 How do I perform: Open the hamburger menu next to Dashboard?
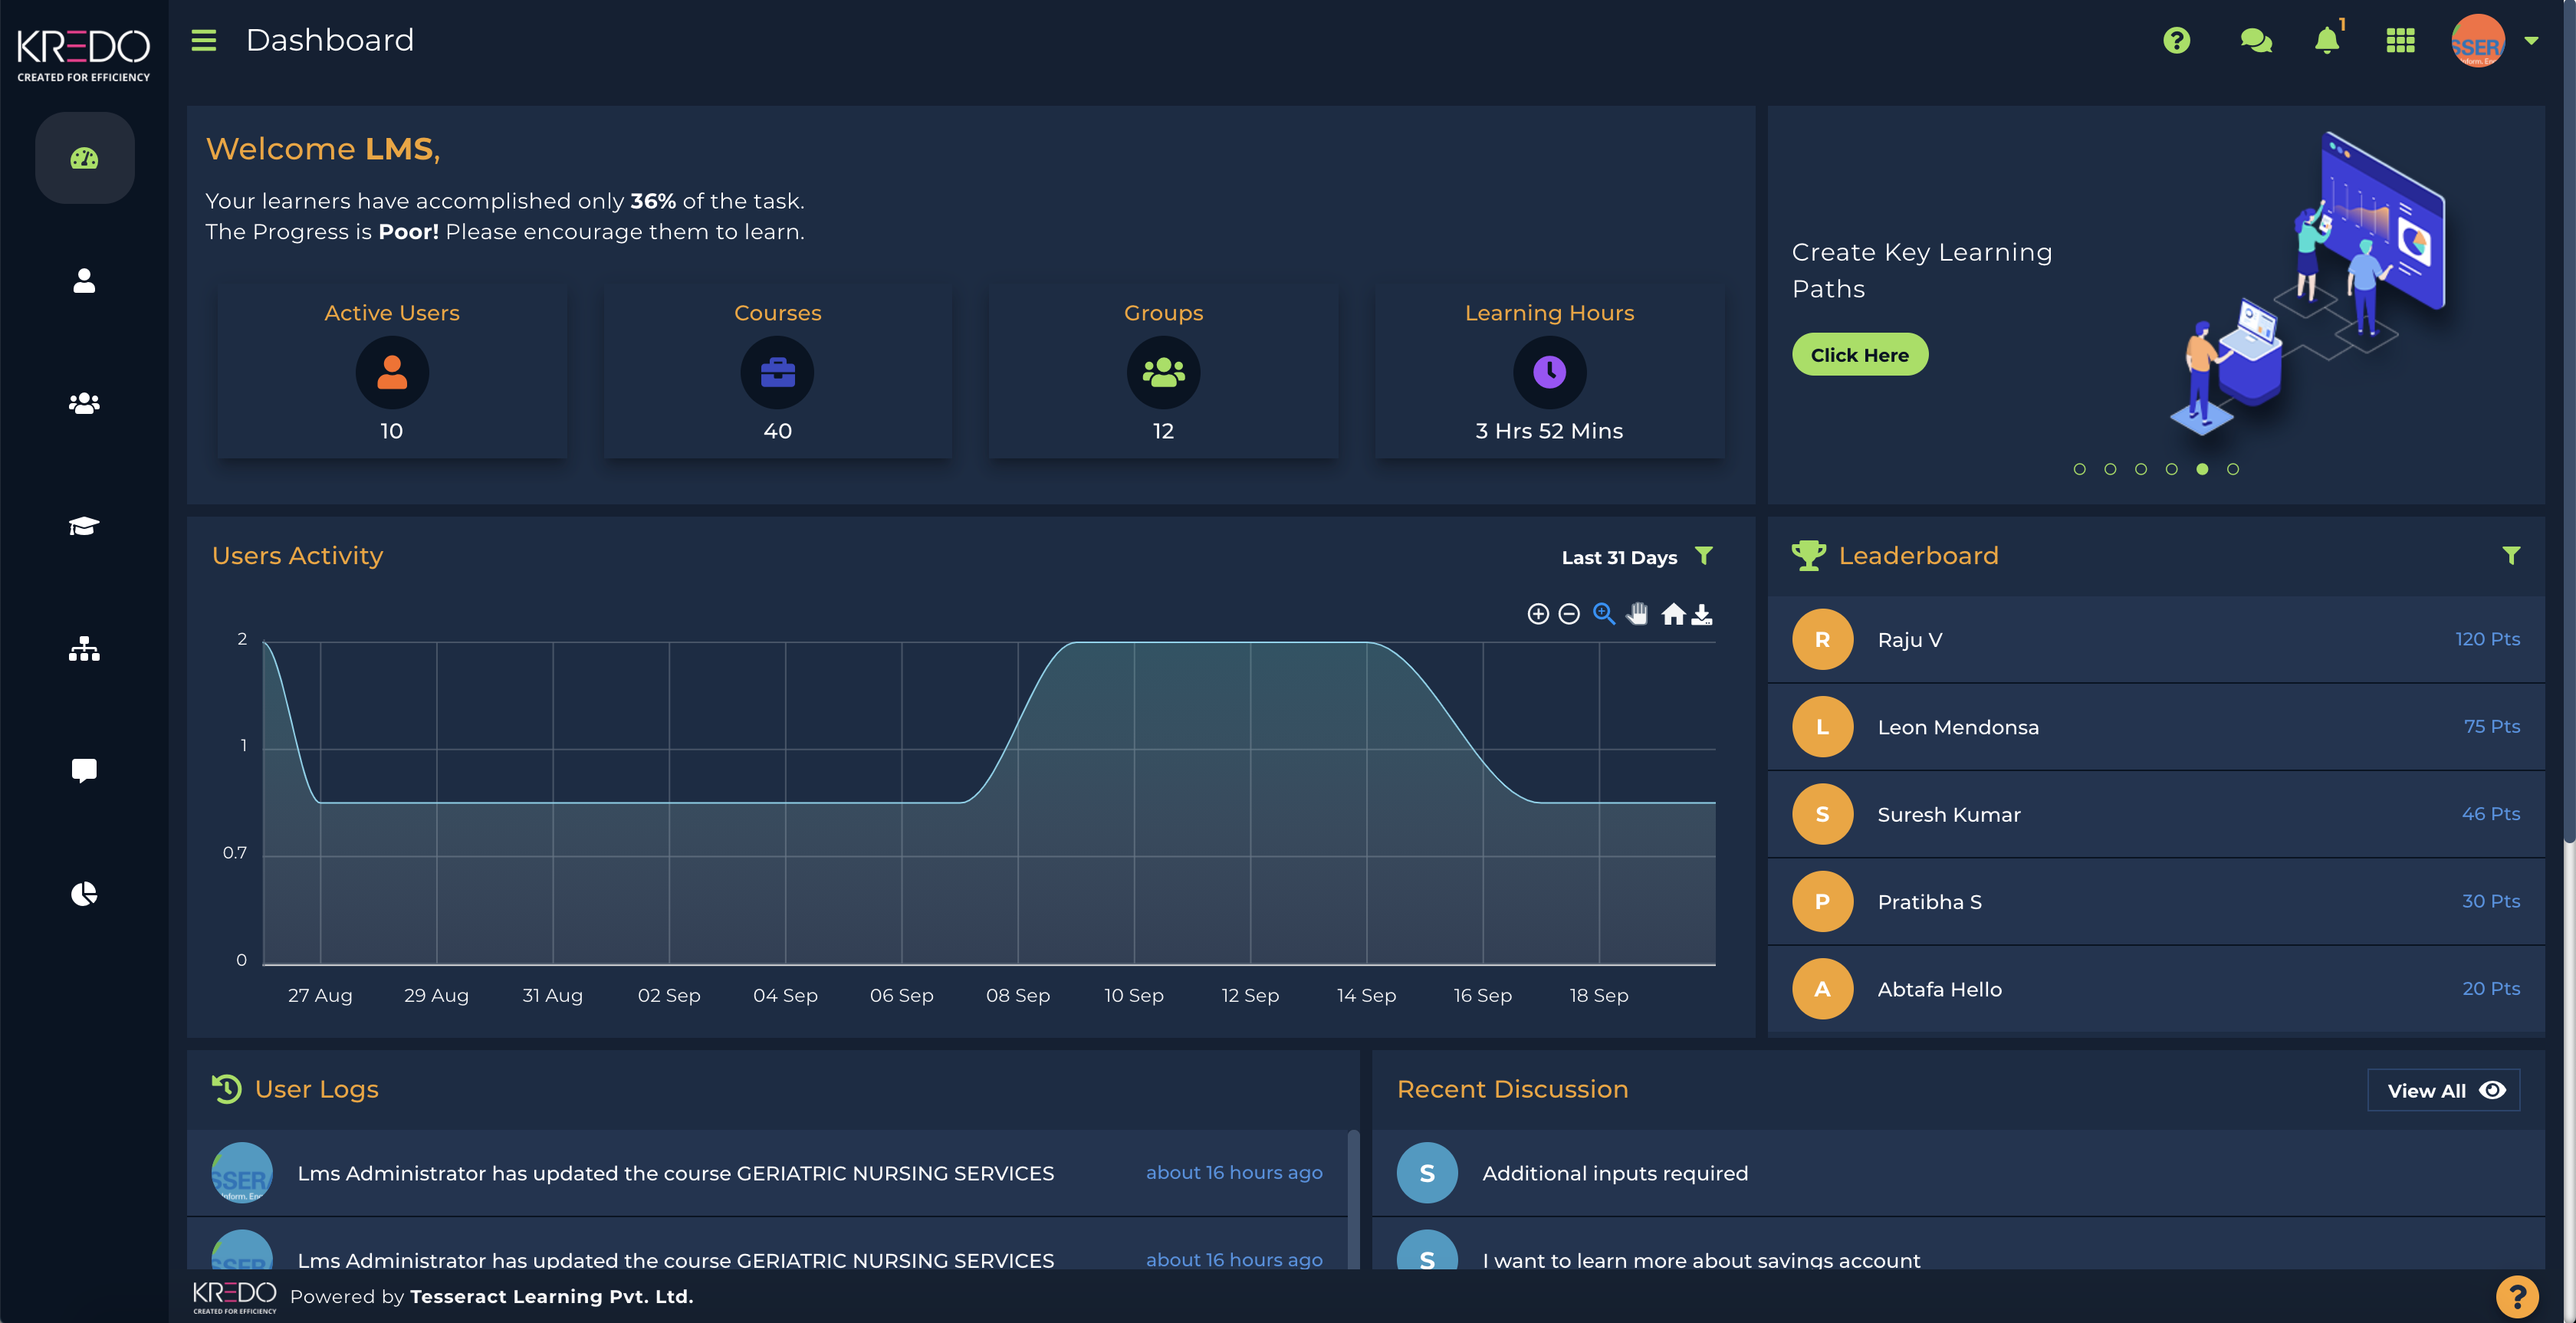pyautogui.click(x=203, y=40)
